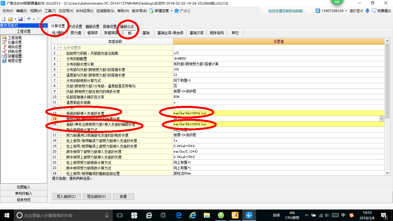Open File Explorer from the taskbar
Screen dimensions: 393x221
(207, 215)
